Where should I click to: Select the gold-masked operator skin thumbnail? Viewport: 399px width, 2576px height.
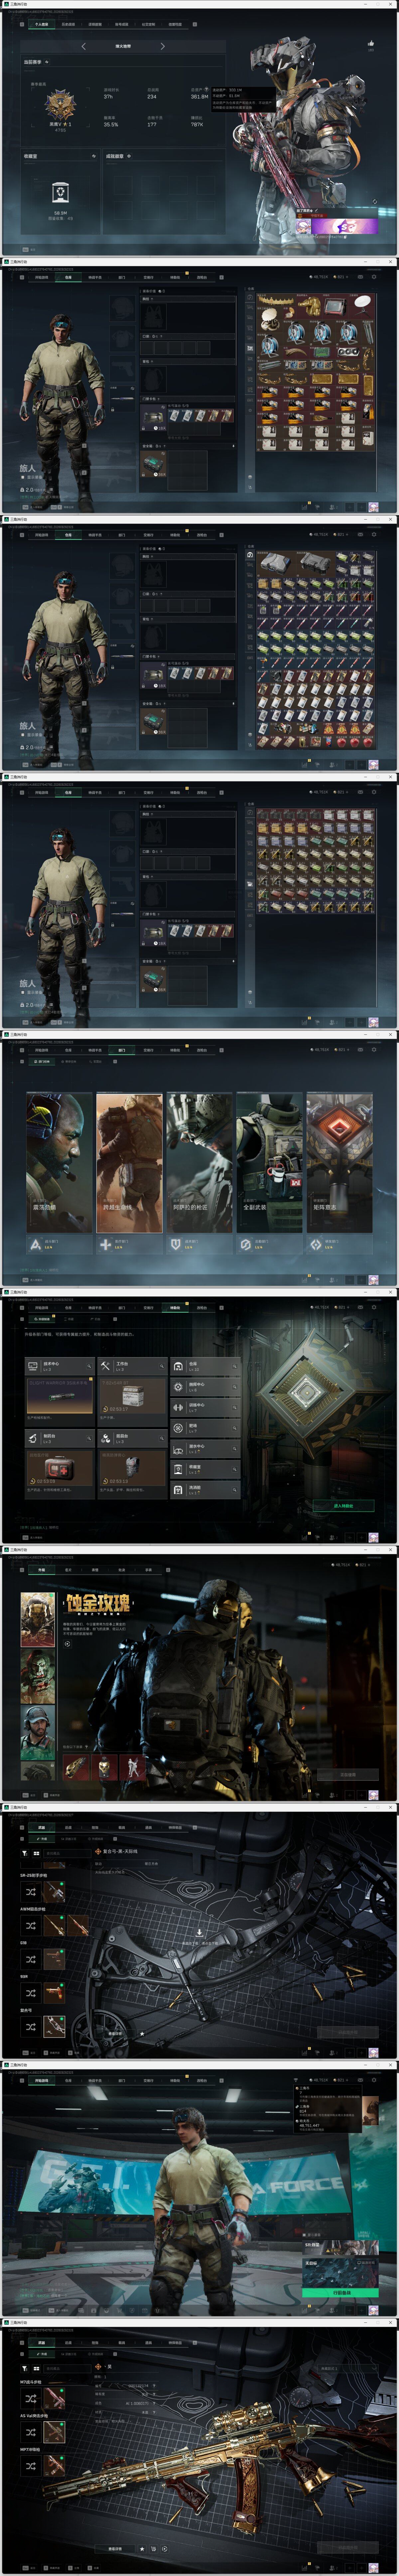(38, 1620)
